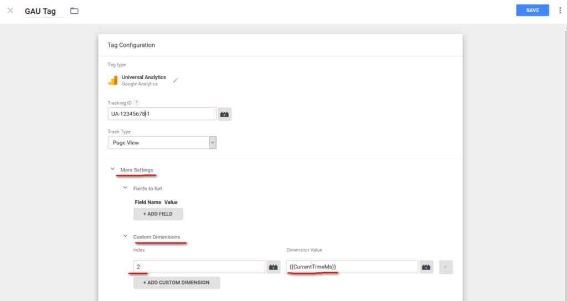This screenshot has width=567, height=301.
Task: Click the SAVE button
Action: coord(532,10)
